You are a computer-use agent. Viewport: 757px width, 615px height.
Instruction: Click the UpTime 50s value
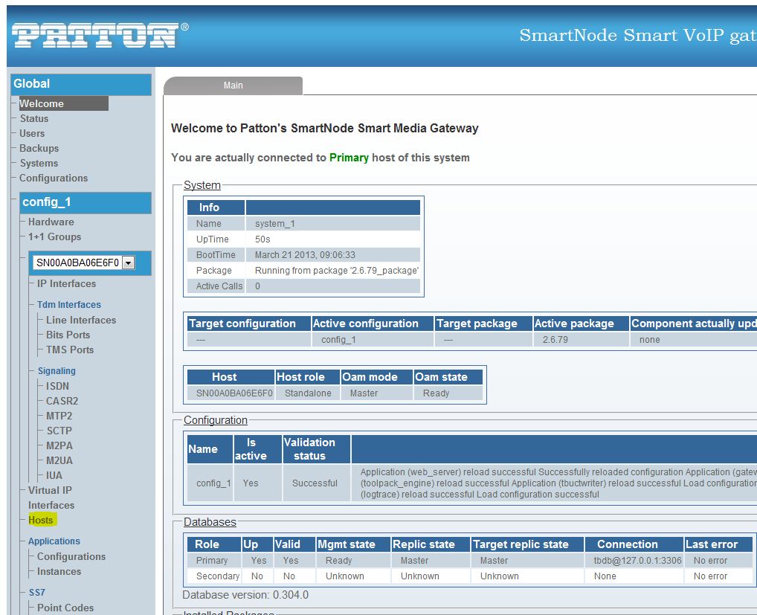(x=262, y=239)
